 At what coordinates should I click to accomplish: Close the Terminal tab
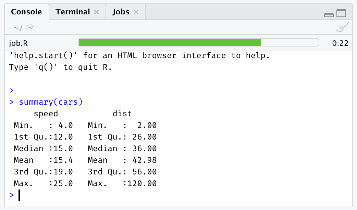click(x=97, y=12)
